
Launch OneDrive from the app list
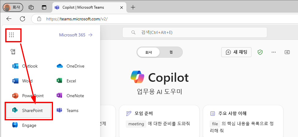pyautogui.click(x=71, y=66)
